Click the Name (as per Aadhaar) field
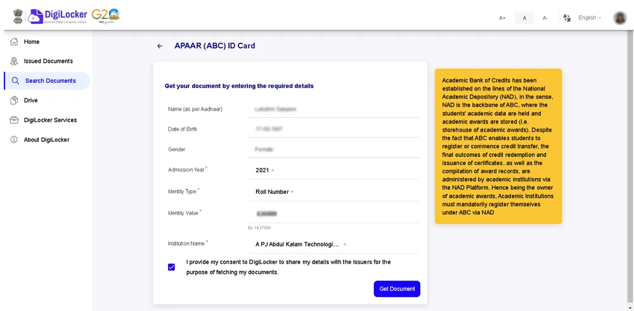634x311 pixels. tap(333, 109)
